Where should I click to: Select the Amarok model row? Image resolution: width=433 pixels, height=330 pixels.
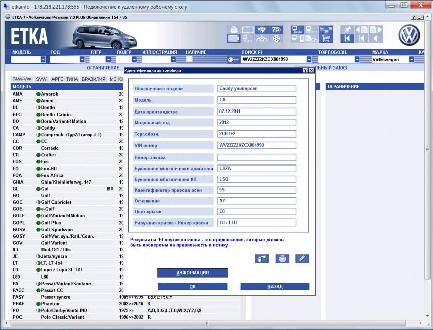(67, 94)
